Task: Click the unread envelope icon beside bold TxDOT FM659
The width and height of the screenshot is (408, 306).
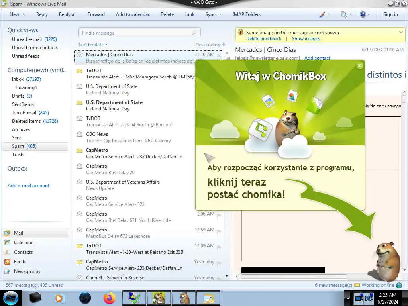Action: (80, 71)
